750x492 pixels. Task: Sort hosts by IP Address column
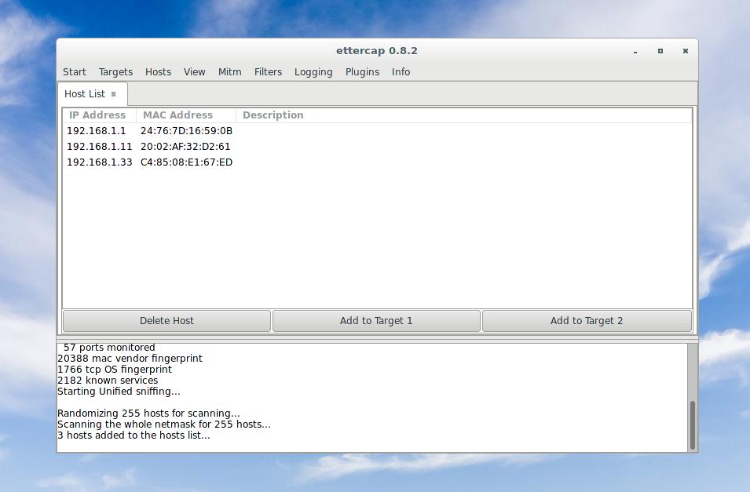97,115
